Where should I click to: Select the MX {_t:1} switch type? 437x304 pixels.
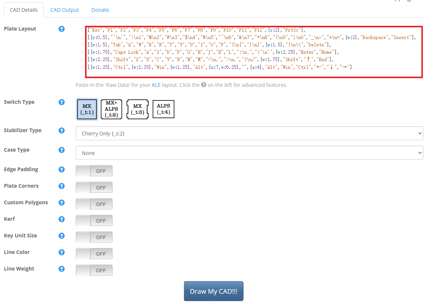pos(87,109)
